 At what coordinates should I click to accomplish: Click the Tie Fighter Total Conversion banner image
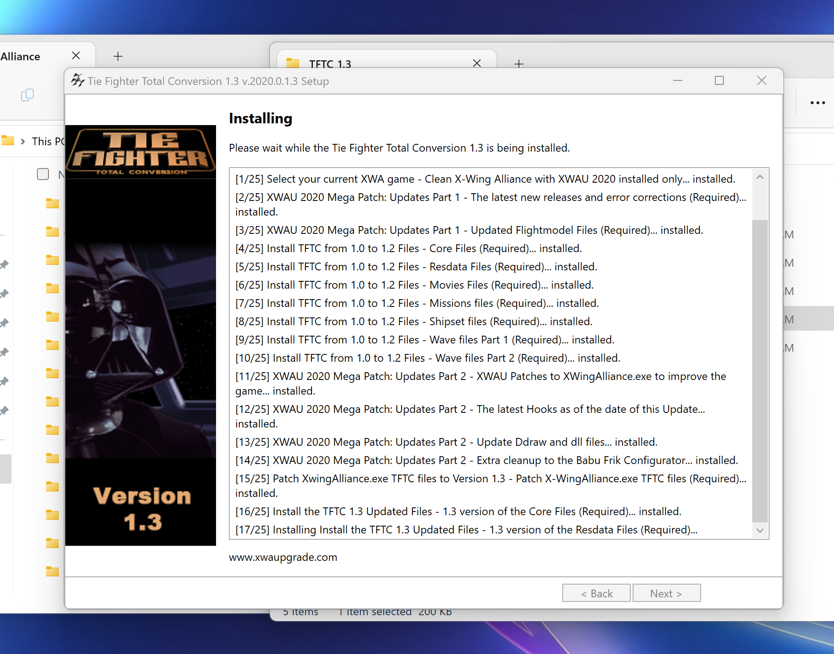click(x=141, y=335)
